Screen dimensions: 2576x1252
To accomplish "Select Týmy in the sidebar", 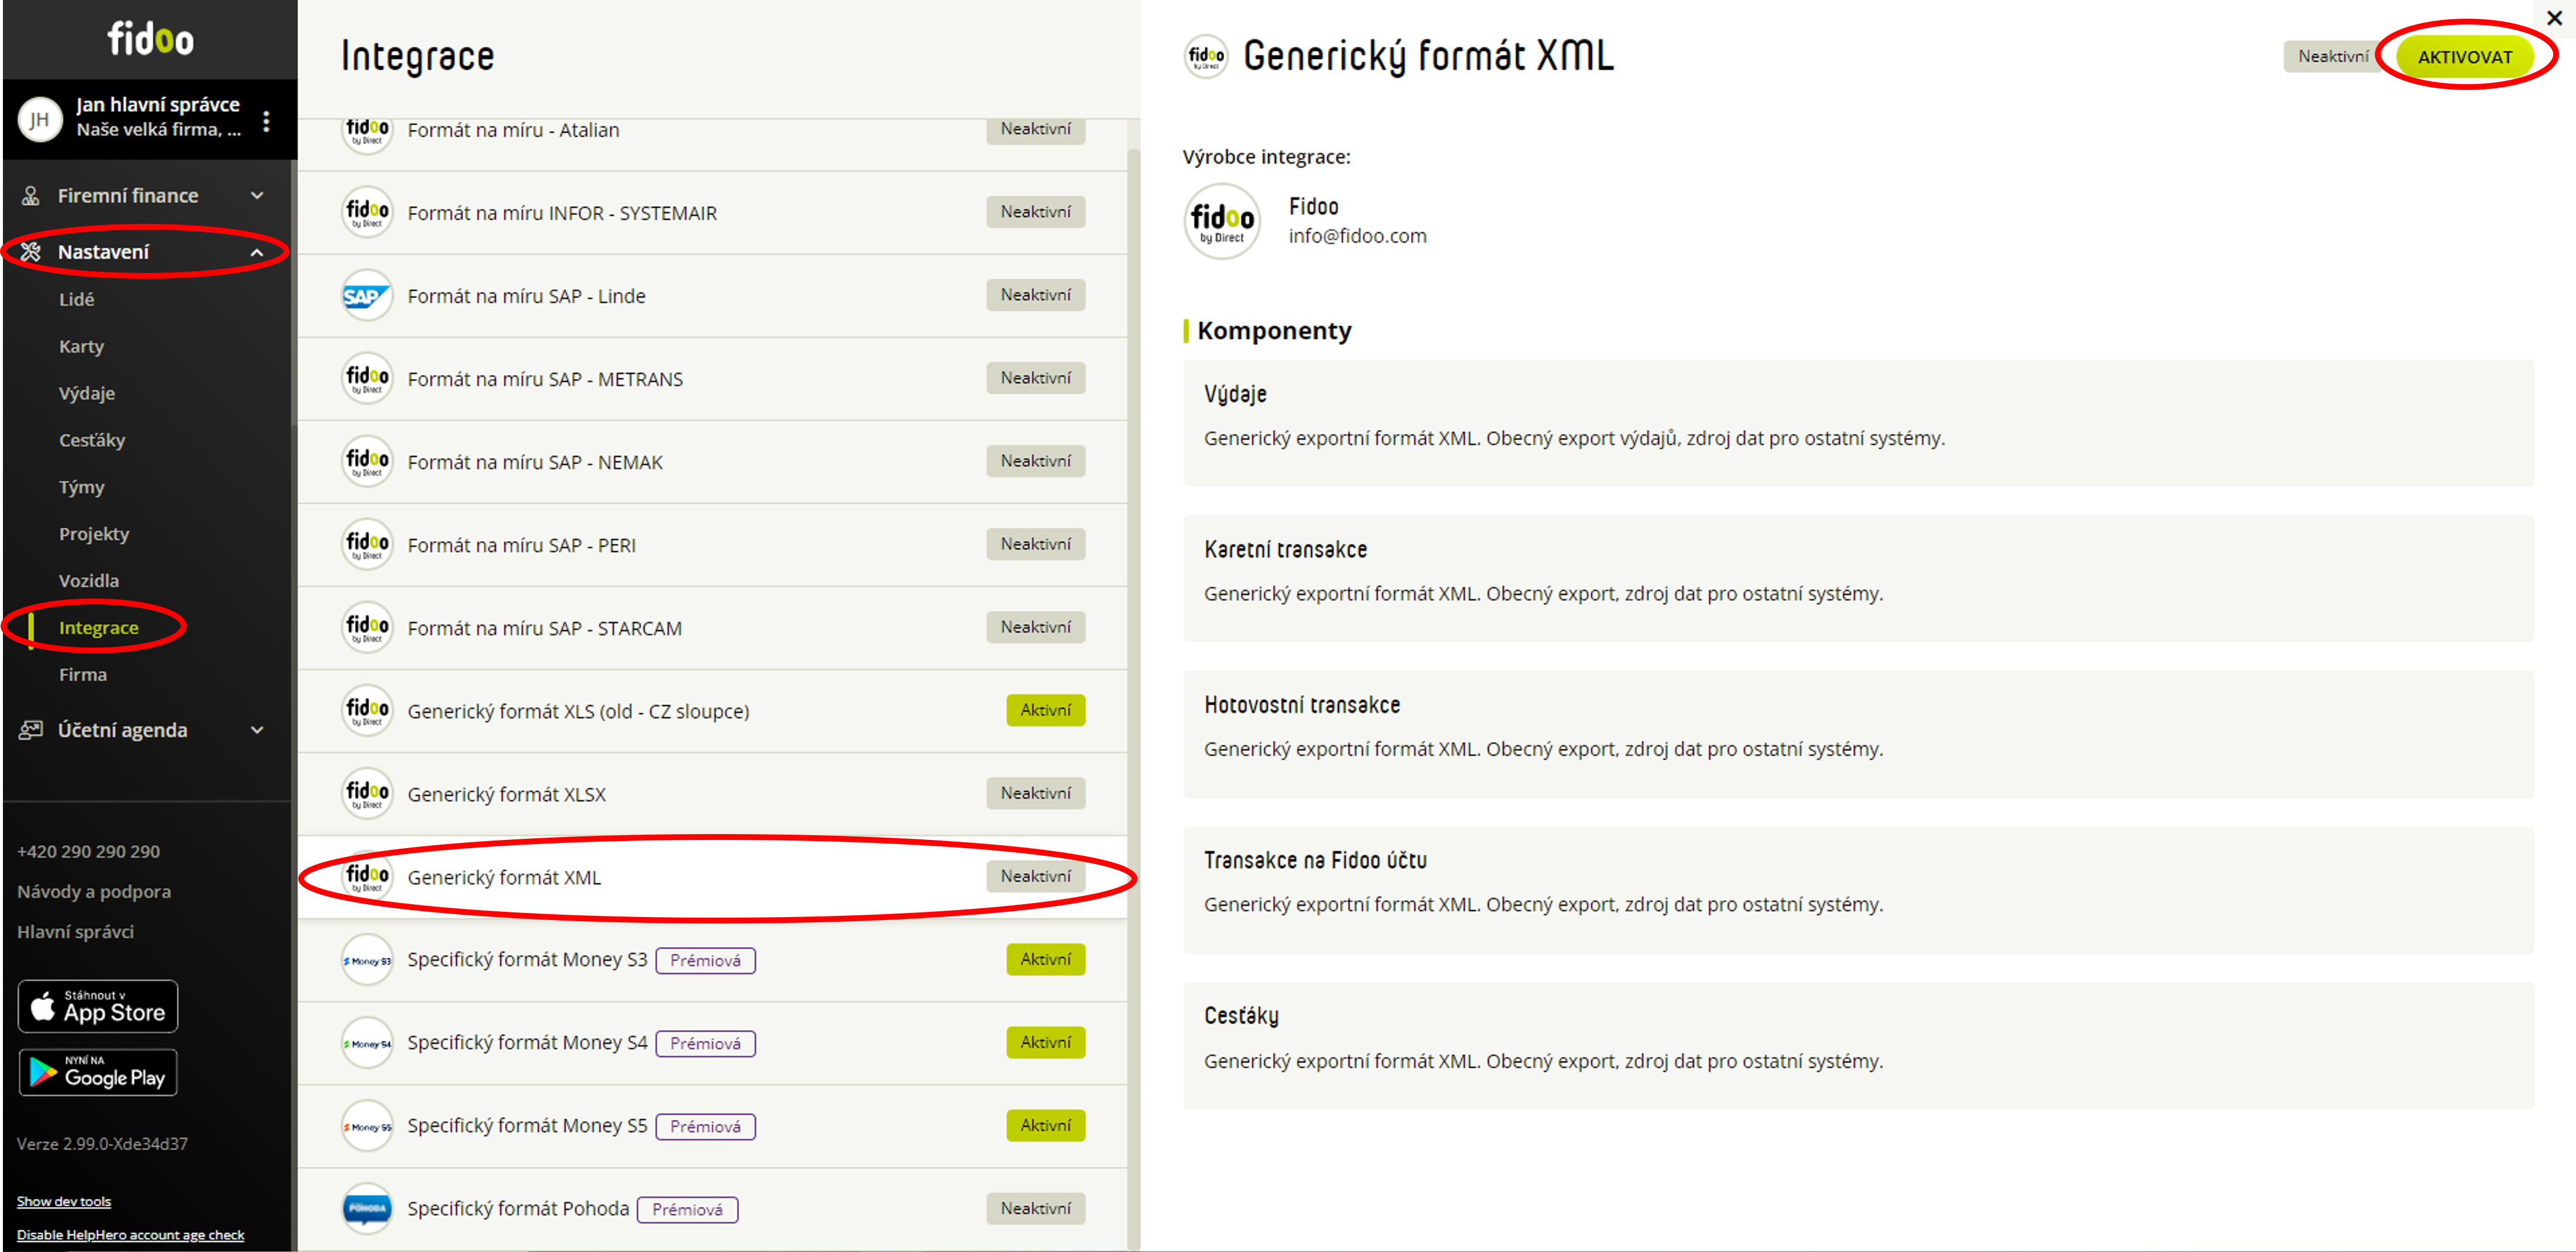I will click(81, 487).
